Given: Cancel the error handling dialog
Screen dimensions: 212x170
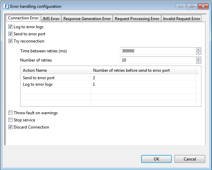Looking at the screenshot, I should pos(190,159).
